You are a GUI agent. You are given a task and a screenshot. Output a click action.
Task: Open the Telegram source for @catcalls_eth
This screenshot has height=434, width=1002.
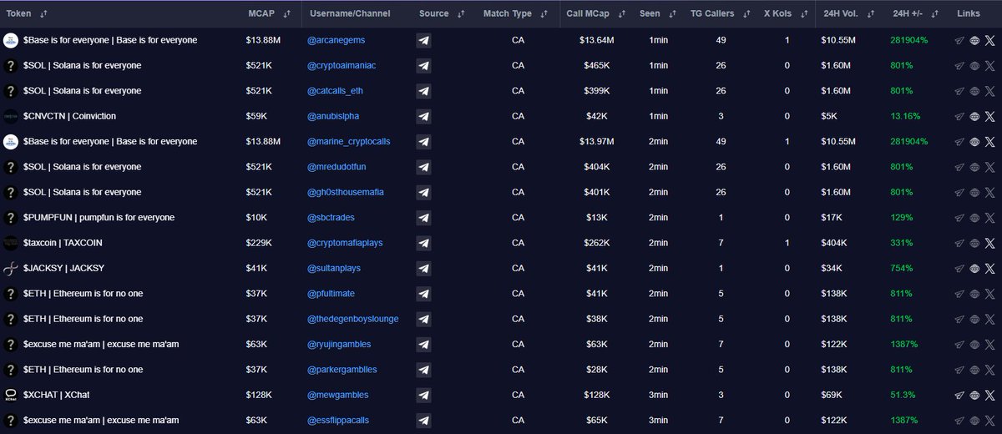pos(423,91)
